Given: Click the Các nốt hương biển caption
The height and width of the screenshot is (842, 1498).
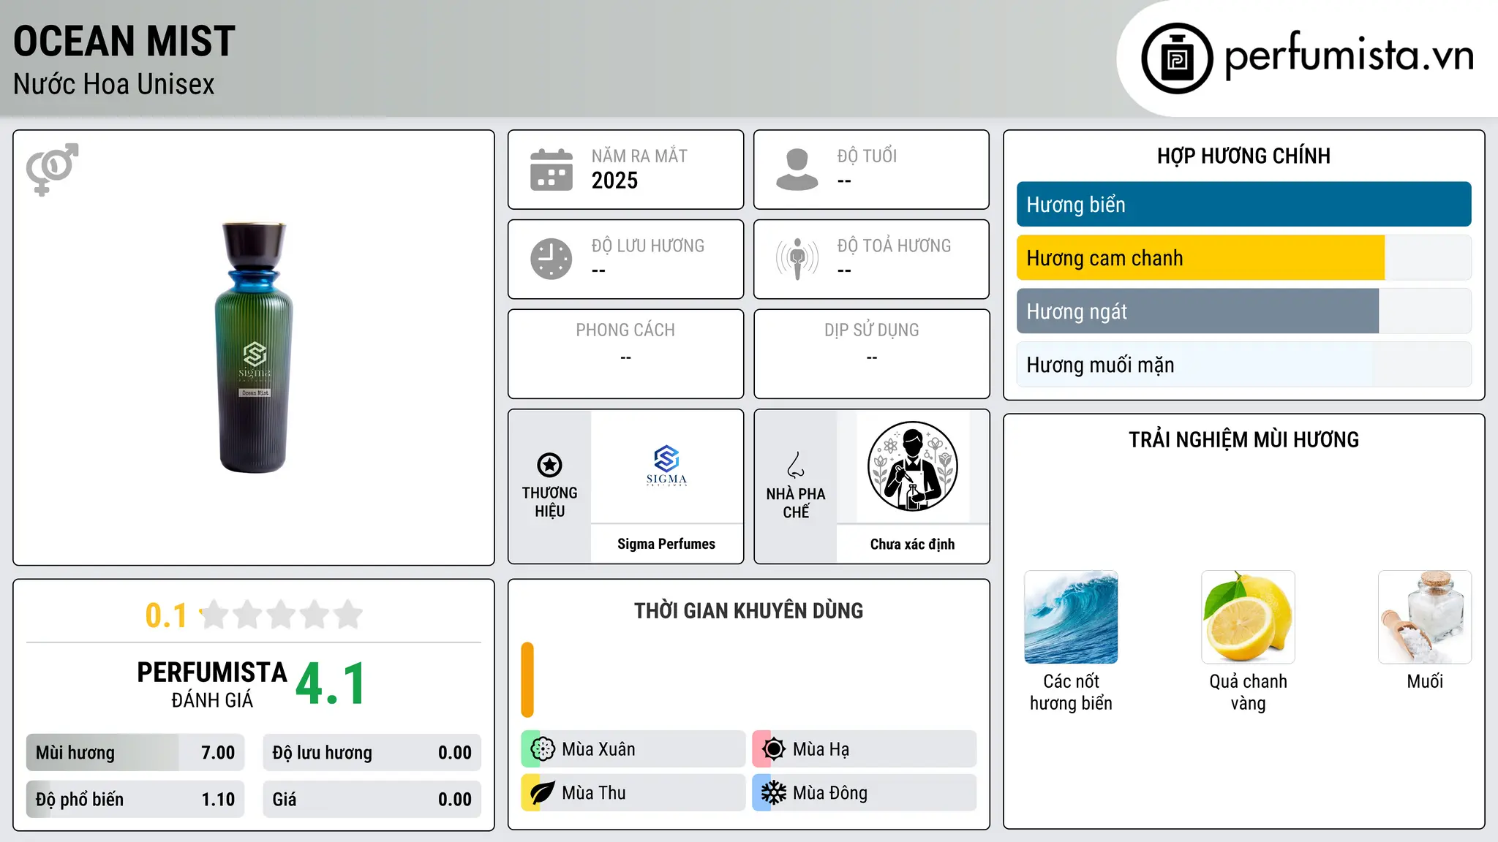Looking at the screenshot, I should click(x=1071, y=692).
